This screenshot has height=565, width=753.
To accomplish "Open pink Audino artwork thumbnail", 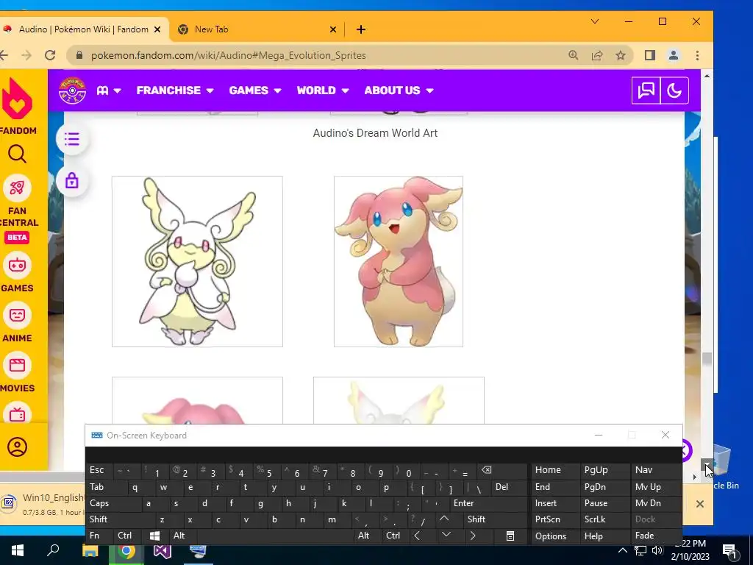I will pos(399,261).
